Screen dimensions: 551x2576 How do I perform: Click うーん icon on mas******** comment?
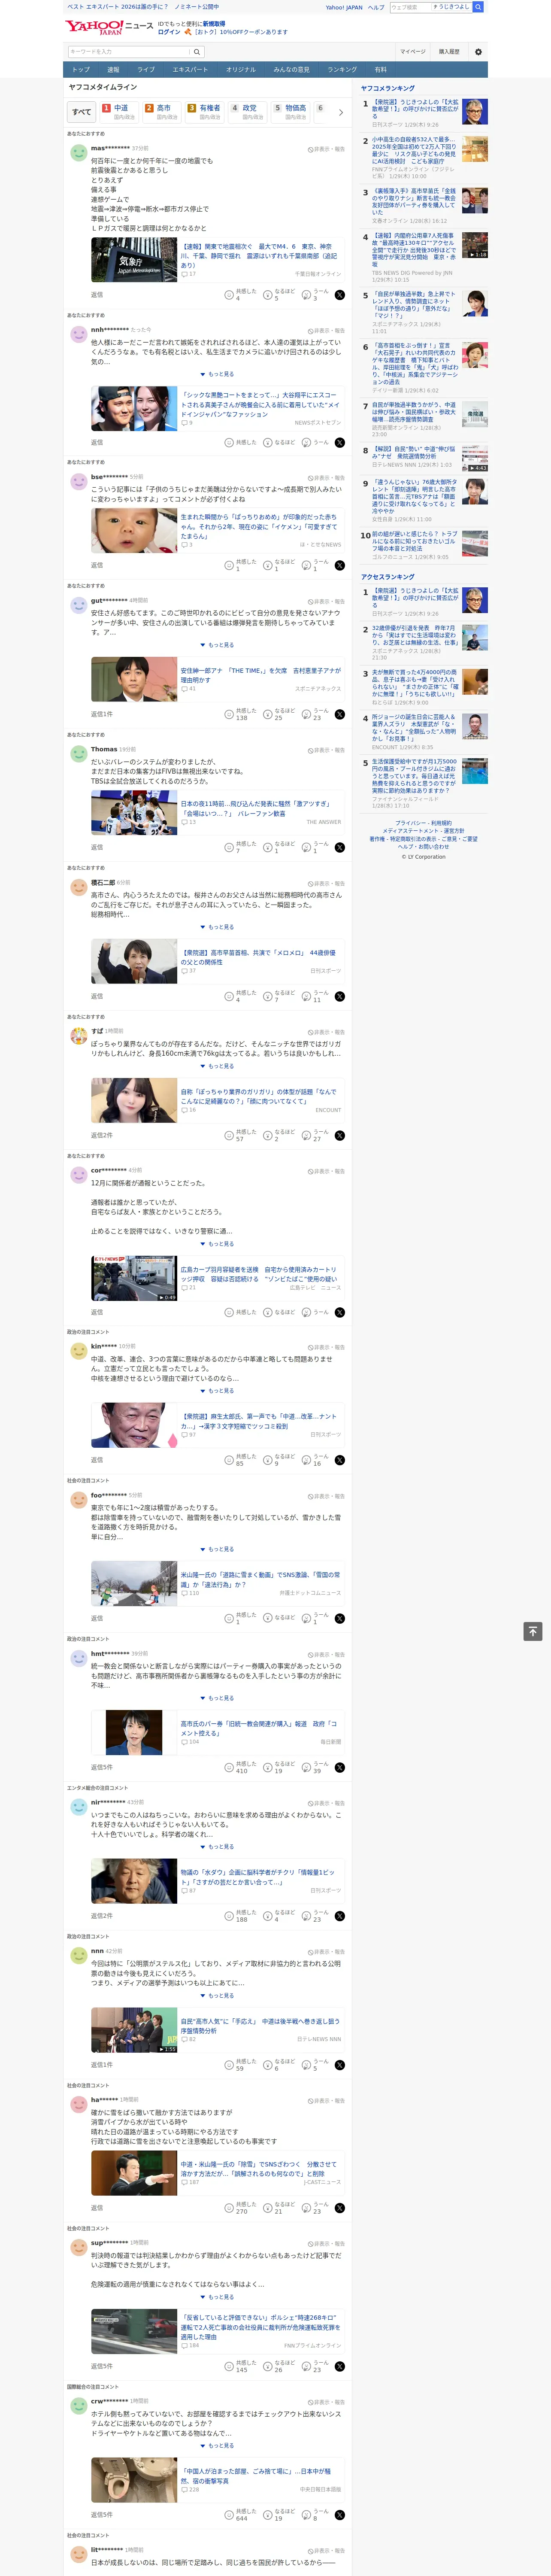(x=307, y=295)
